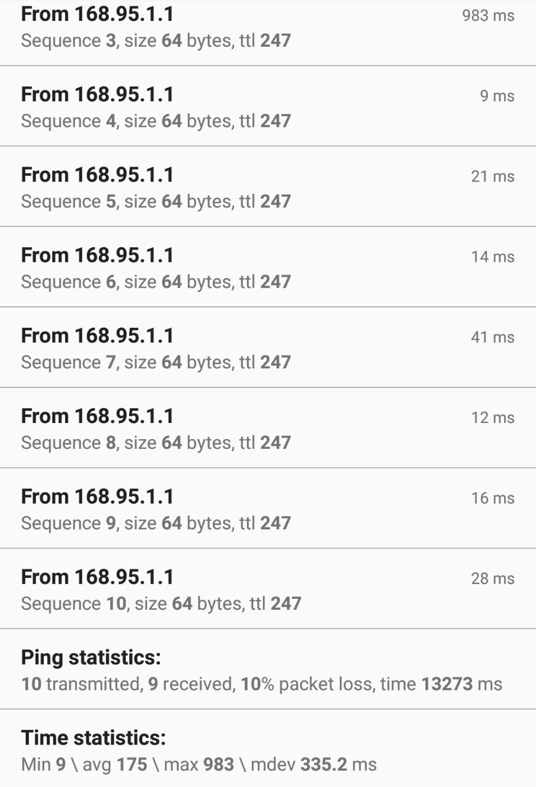Click the Min avg max mdev line
This screenshot has width=536, height=787.
[199, 764]
